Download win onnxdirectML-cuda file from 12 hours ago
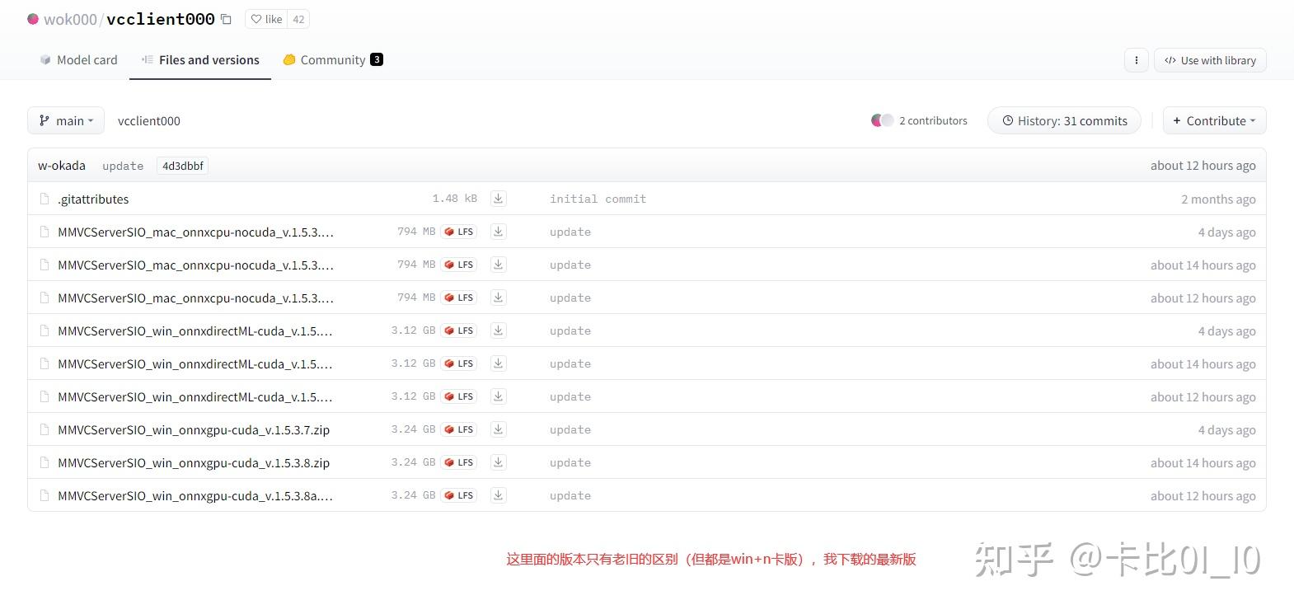 point(498,396)
